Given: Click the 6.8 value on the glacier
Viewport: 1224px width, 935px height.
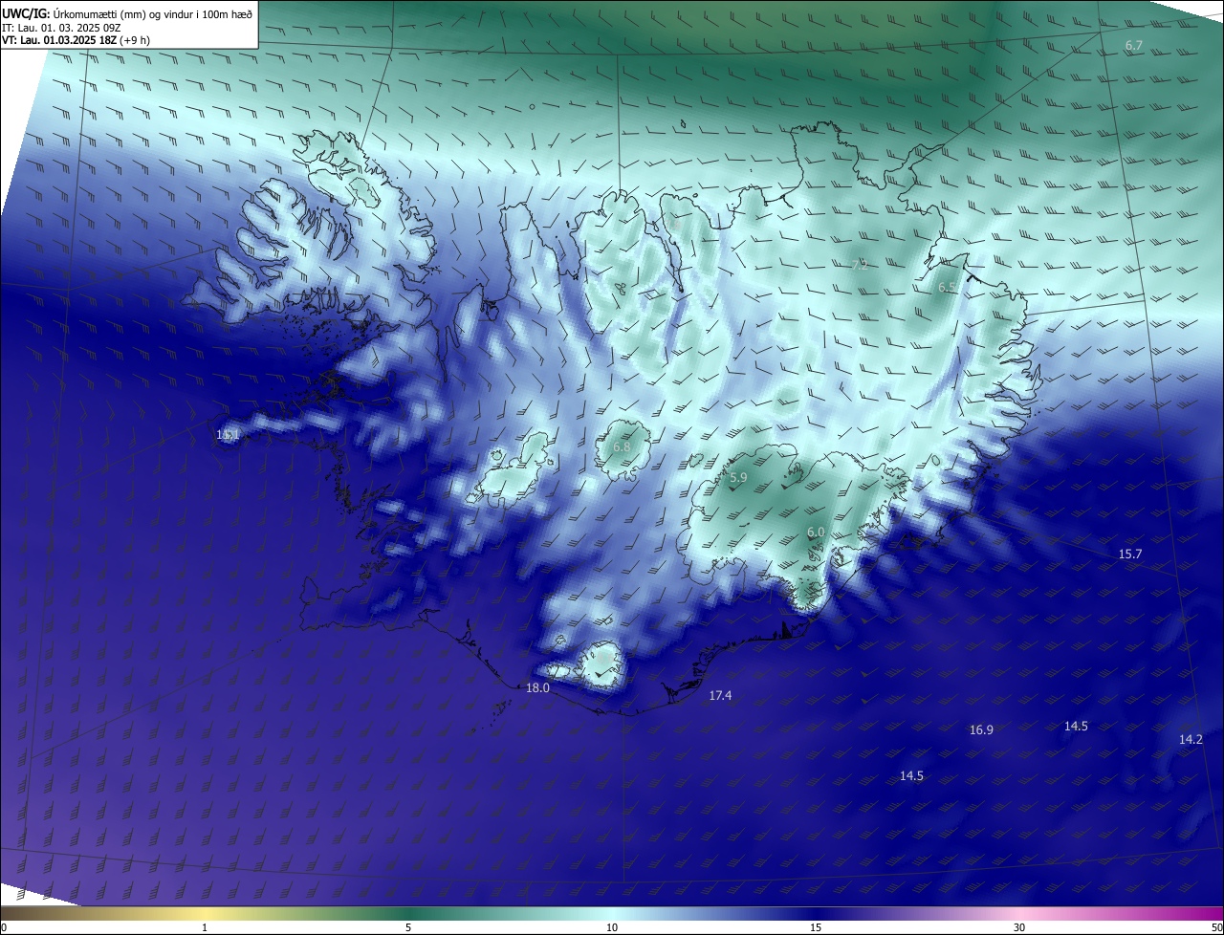Looking at the screenshot, I should click(x=622, y=447).
